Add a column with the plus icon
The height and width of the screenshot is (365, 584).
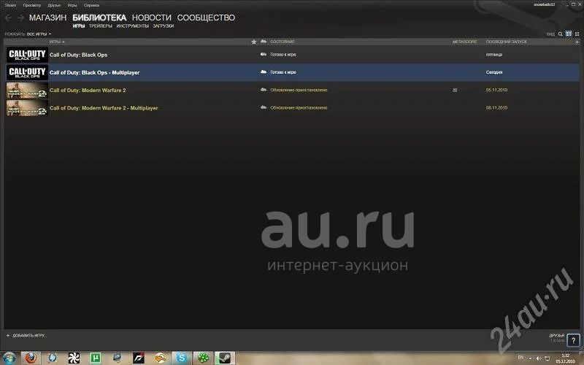(577, 42)
